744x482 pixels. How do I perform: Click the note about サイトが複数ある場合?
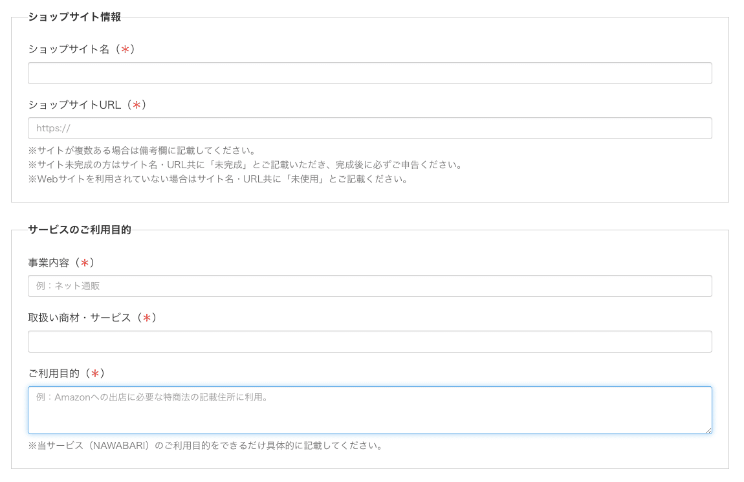(x=142, y=151)
